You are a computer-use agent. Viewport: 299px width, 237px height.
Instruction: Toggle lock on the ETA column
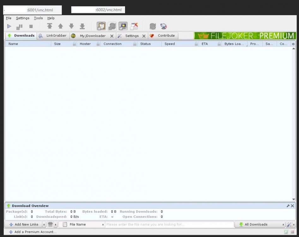pos(219,44)
